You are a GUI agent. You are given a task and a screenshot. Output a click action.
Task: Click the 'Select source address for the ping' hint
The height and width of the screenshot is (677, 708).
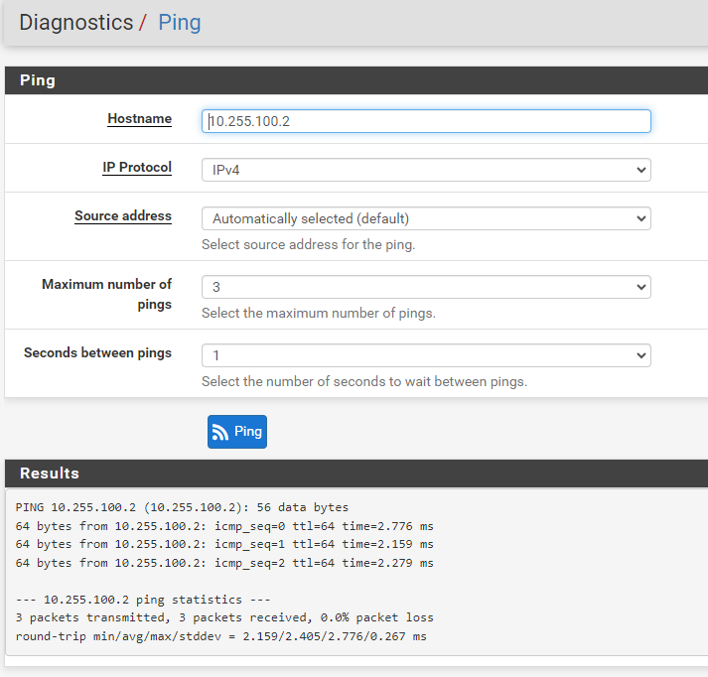pos(308,244)
